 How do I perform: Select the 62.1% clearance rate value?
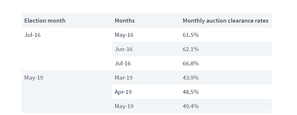(191, 49)
